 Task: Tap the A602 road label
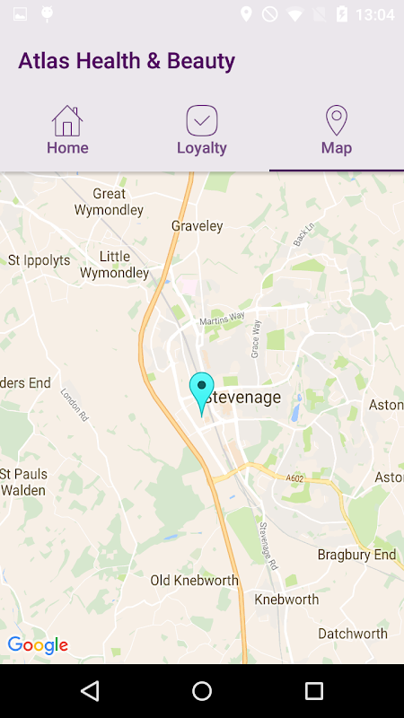(294, 478)
